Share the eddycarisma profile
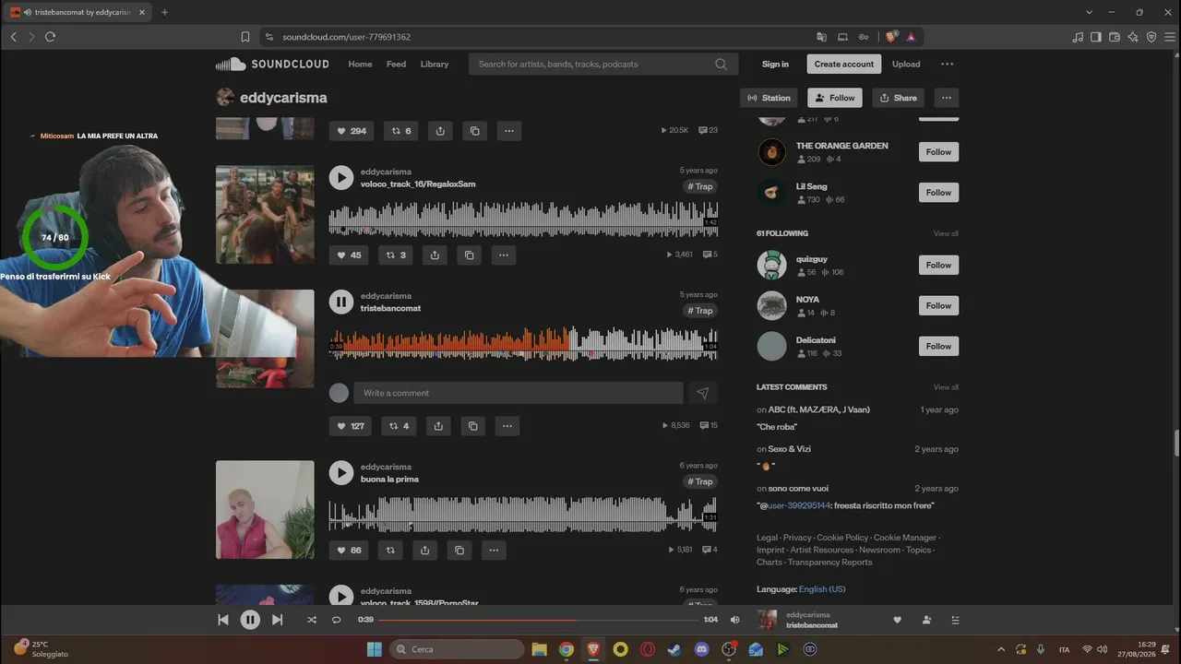Image resolution: width=1181 pixels, height=664 pixels. coord(898,98)
